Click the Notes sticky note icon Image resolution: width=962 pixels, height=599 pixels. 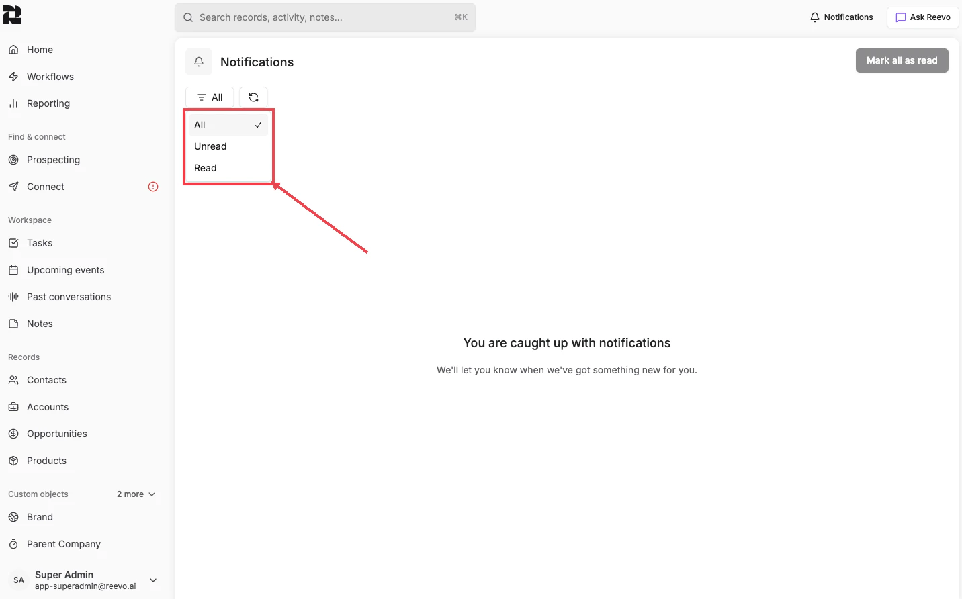click(x=13, y=324)
